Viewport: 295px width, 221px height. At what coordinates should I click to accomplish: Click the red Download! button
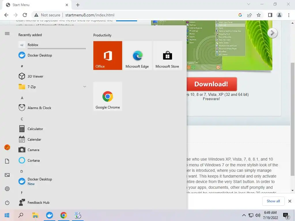(x=212, y=84)
